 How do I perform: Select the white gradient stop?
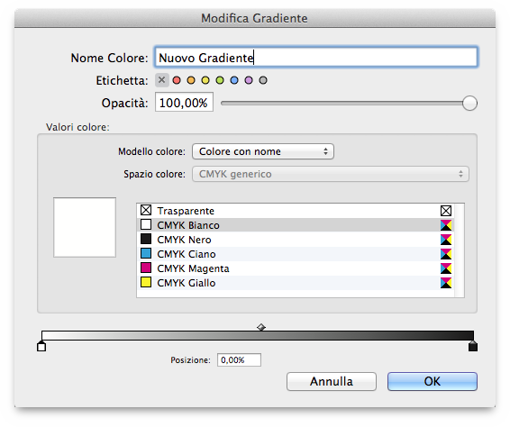pyautogui.click(x=41, y=346)
